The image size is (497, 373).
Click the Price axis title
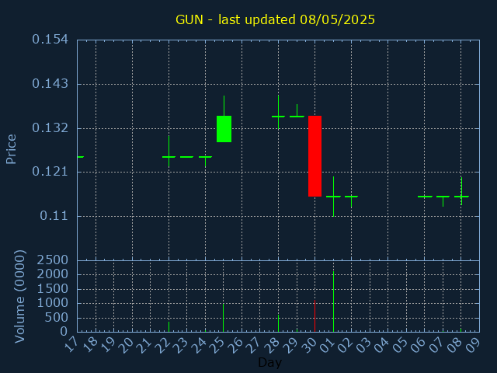11,149
